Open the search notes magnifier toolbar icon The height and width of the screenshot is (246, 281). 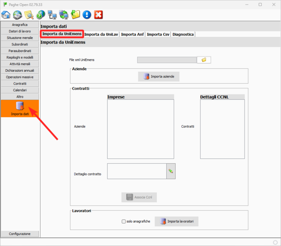(x=29, y=15)
